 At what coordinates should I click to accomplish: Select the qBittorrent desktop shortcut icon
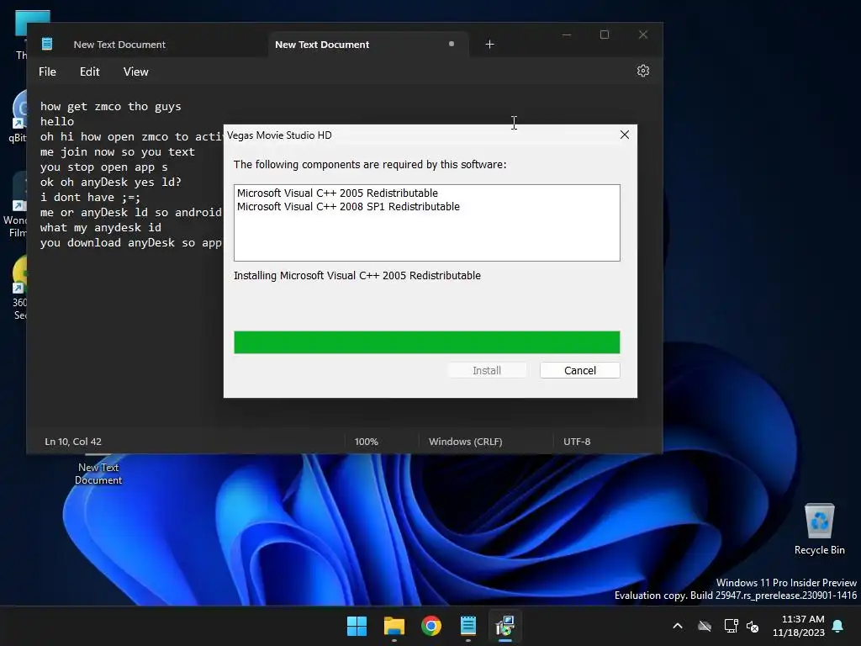tap(18, 116)
